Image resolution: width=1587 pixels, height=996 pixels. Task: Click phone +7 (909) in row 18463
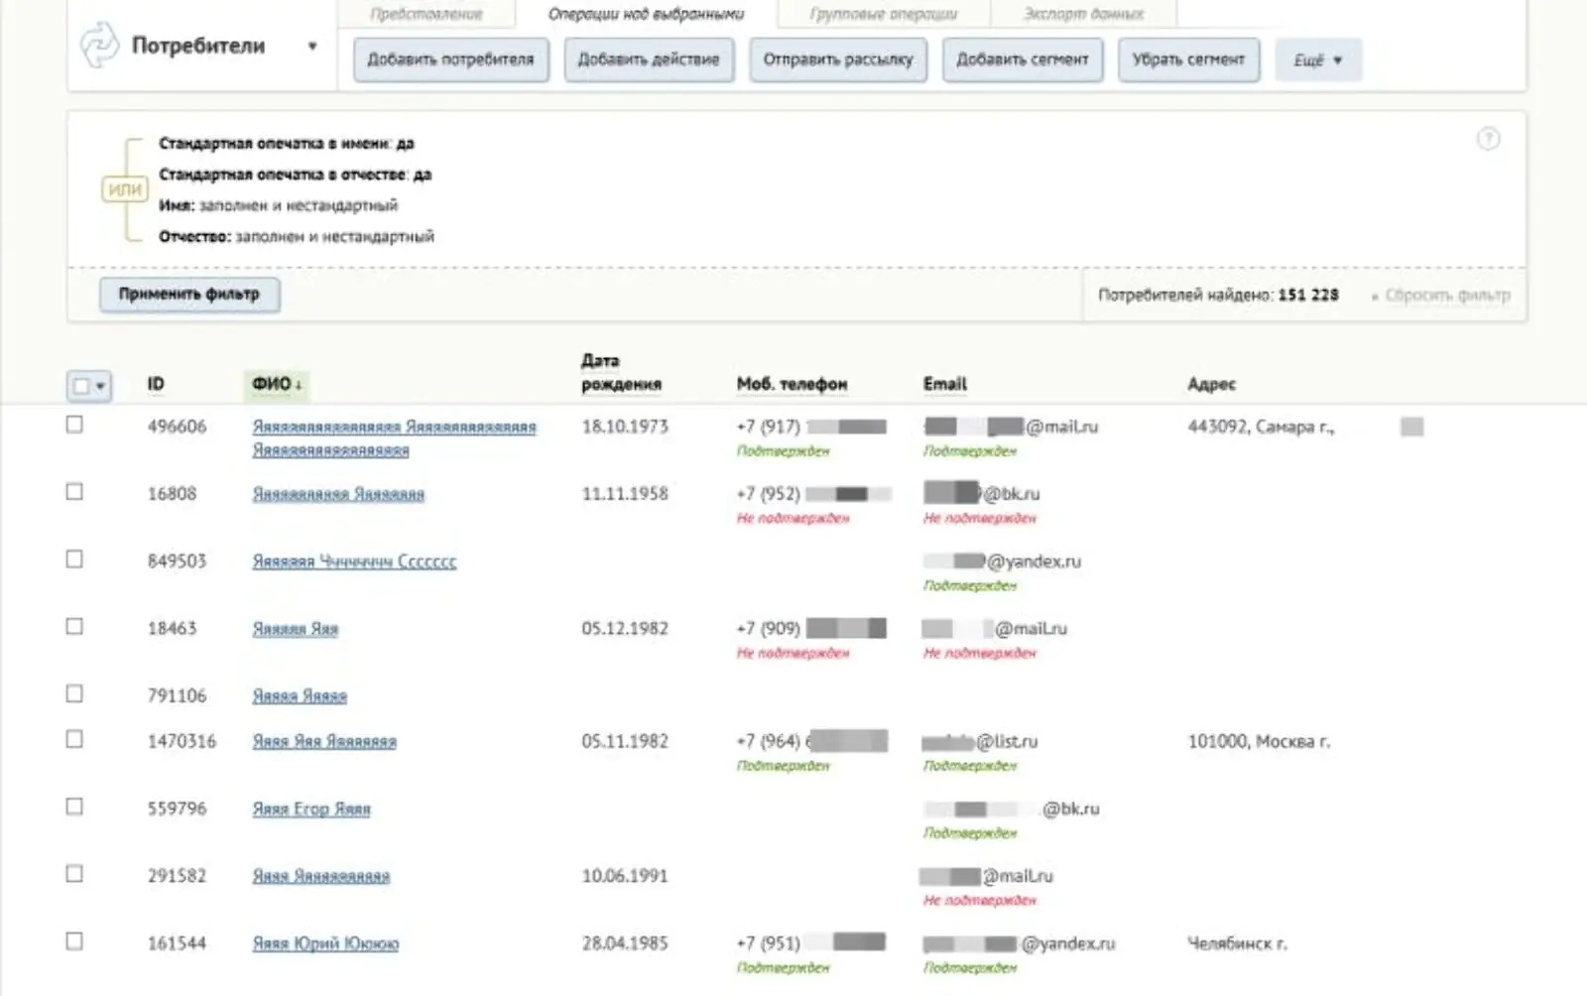[811, 628]
